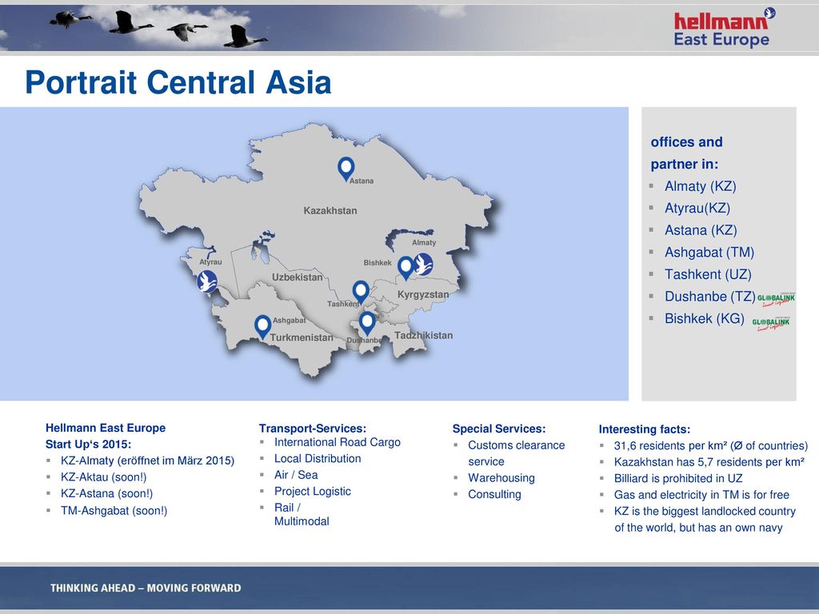The width and height of the screenshot is (819, 614).
Task: Click the 'KZ-Astana (soon!)' bullet
Action: pyautogui.click(x=106, y=493)
